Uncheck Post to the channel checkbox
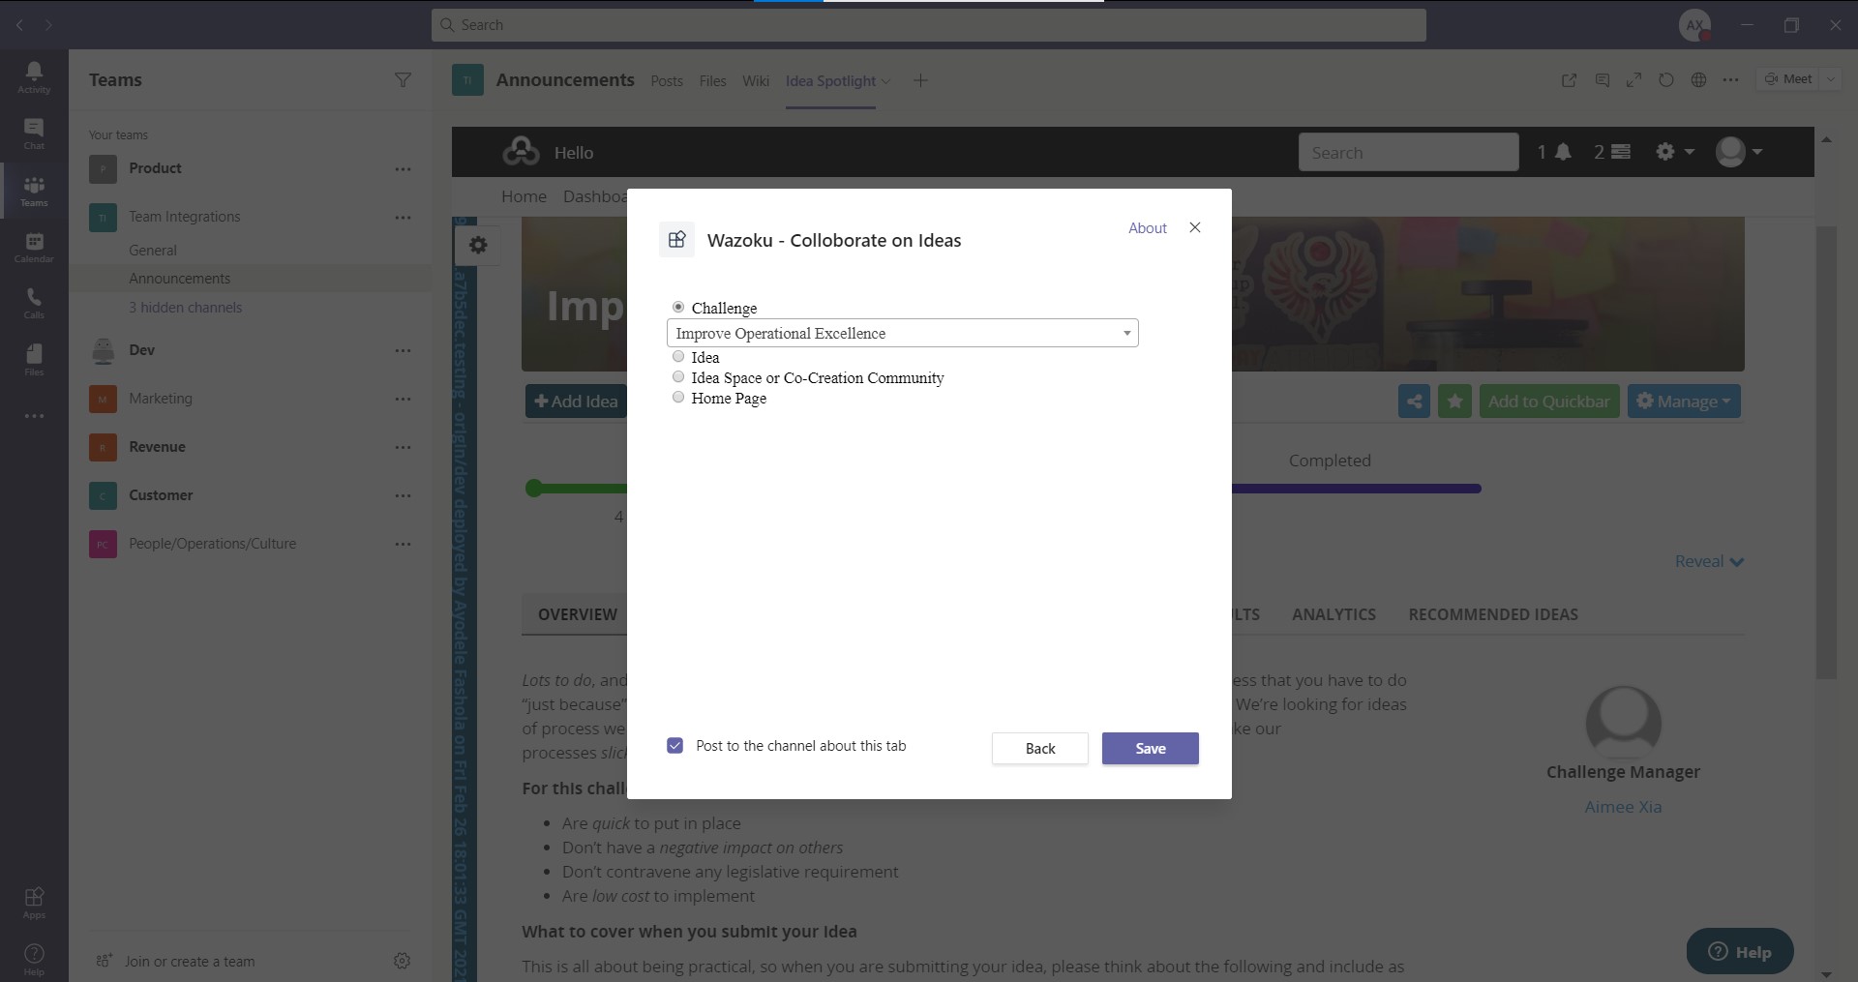 (675, 745)
